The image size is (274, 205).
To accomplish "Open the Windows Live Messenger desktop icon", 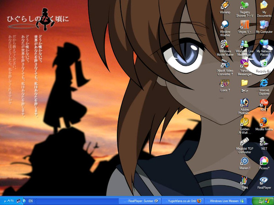I will (x=244, y=48).
